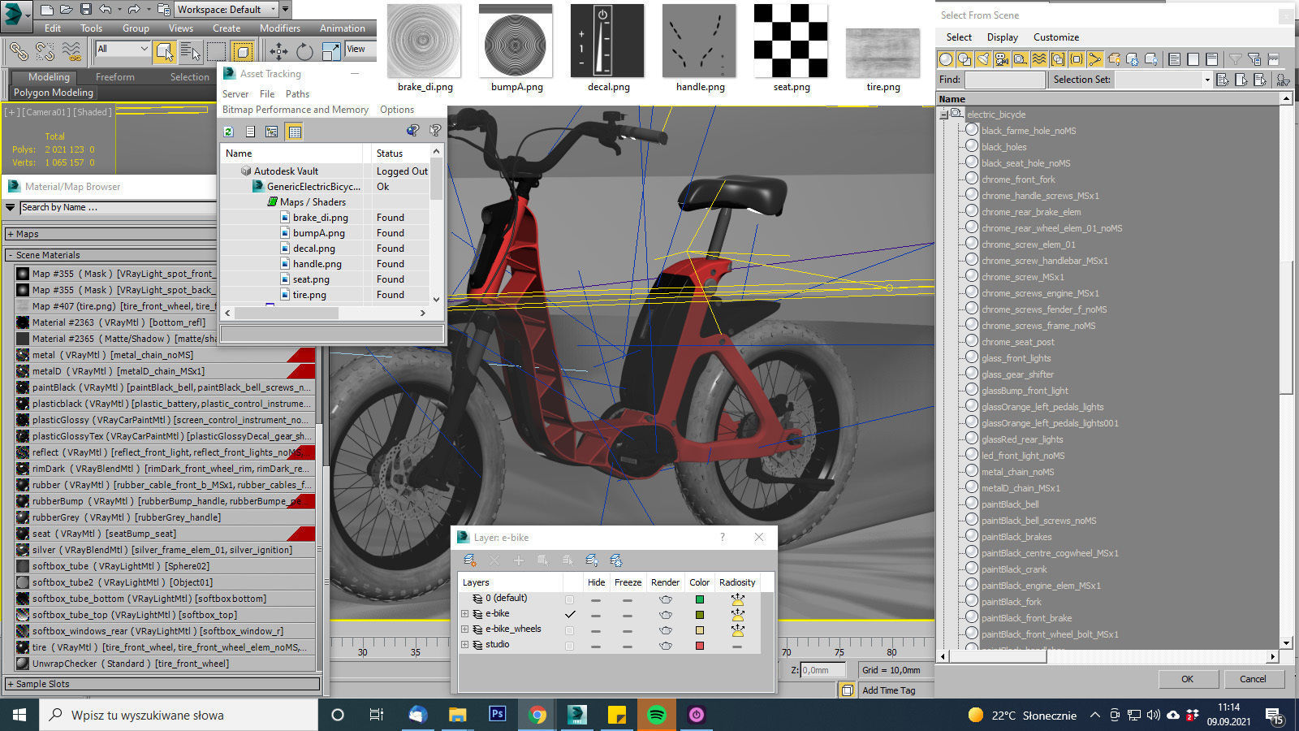Open the Customize menu in Select From Scene
1299x731 pixels.
tap(1055, 37)
